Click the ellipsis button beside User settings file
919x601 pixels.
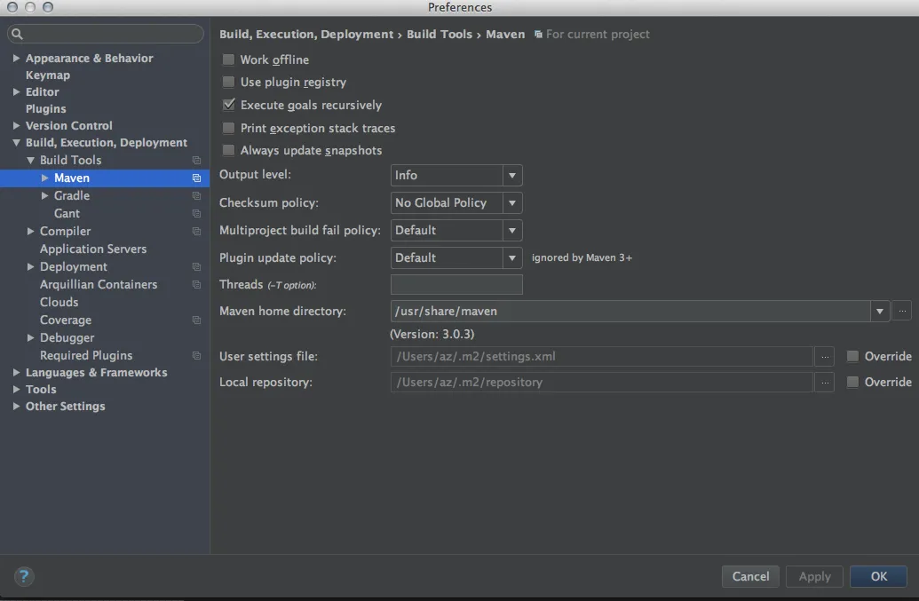825,356
